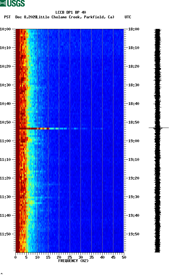This screenshot has width=171, height=277.
Task: Click the '10:00' PST time label
Action: (x=5, y=29)
